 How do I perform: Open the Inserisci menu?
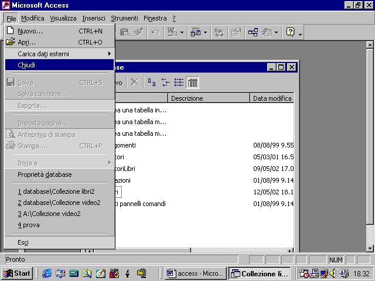pos(94,18)
